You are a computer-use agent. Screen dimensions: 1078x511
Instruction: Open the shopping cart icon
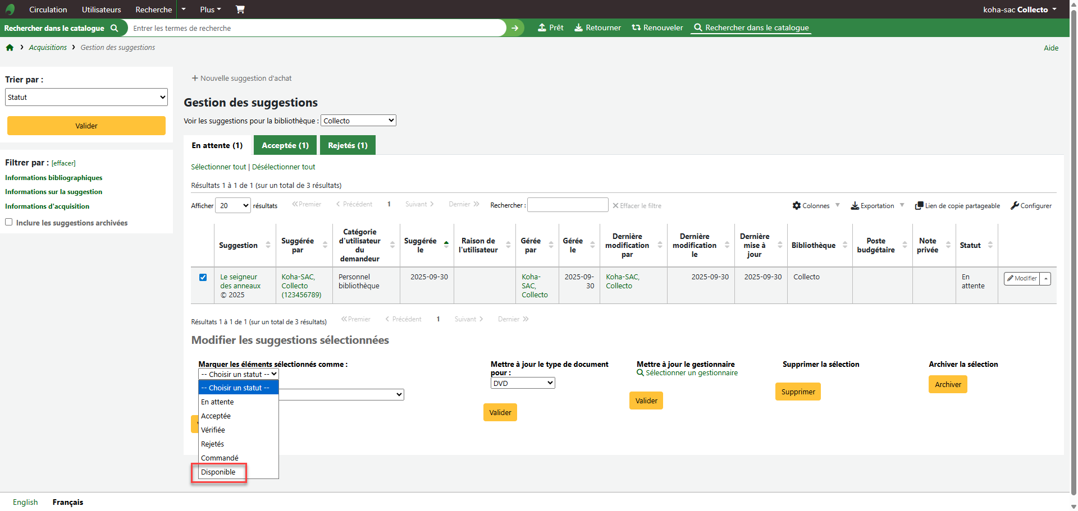[x=240, y=10]
